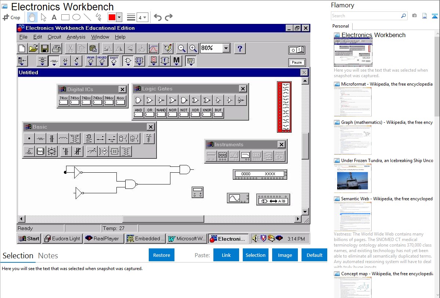Switch to RealPlayer on taskbar

click(104, 239)
